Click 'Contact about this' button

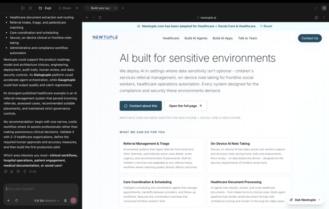point(140,106)
